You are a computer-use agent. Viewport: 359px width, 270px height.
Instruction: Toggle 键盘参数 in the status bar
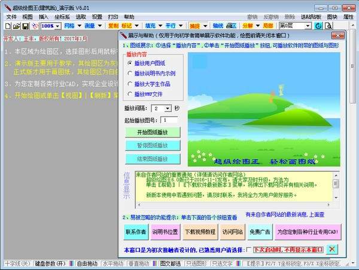pyautogui.click(x=49, y=263)
